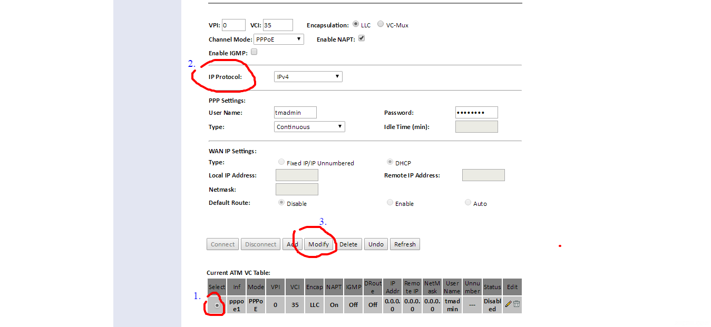Toggle the Enable NAPT checkbox
Screen dimensions: 711x327
362,38
